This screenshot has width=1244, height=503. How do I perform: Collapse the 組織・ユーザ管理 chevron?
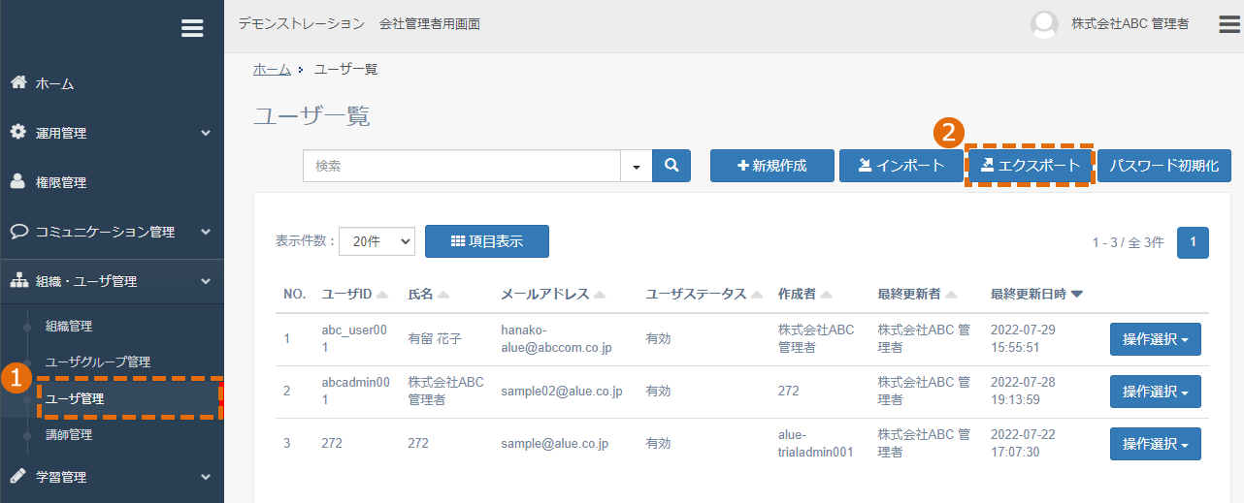[x=206, y=281]
